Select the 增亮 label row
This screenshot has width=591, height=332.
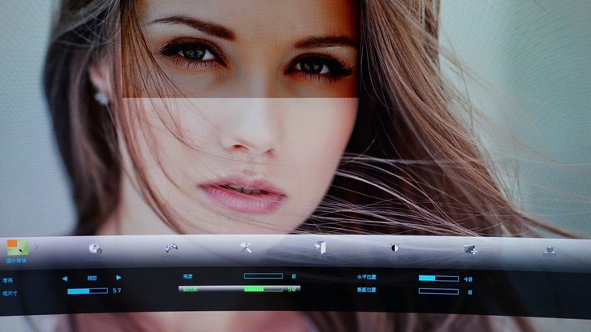point(8,280)
